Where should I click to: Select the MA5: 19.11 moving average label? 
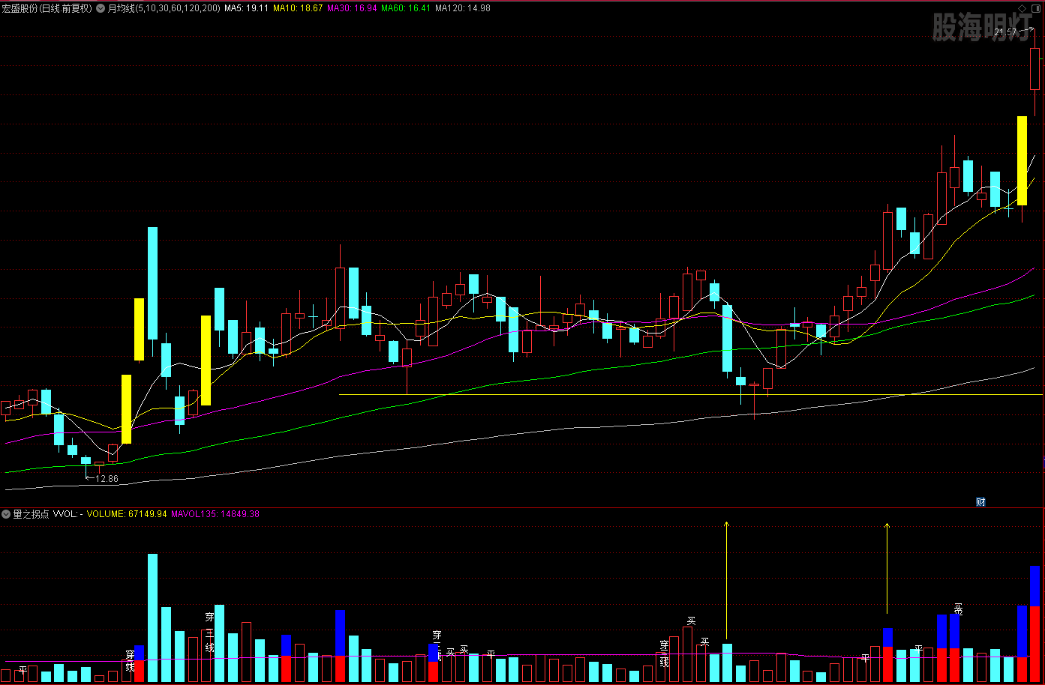[x=247, y=8]
